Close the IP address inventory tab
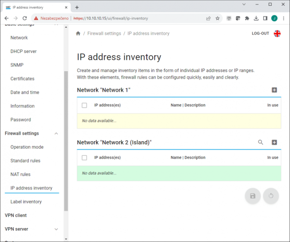The height and width of the screenshot is (242, 290). click(66, 8)
